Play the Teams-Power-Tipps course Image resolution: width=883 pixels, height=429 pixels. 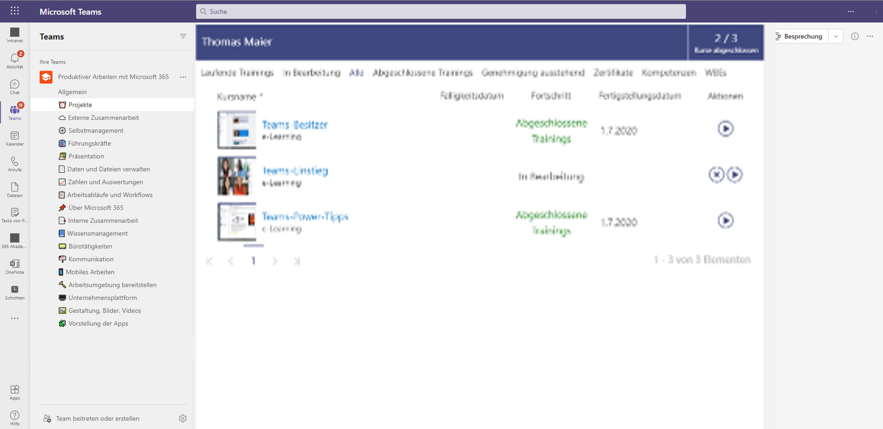[x=725, y=220]
